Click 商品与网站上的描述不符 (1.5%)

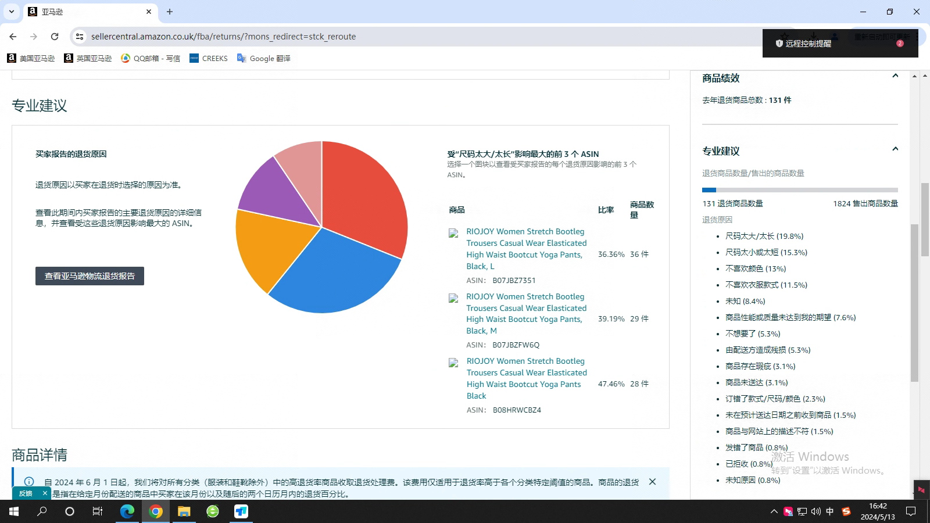pos(779,432)
